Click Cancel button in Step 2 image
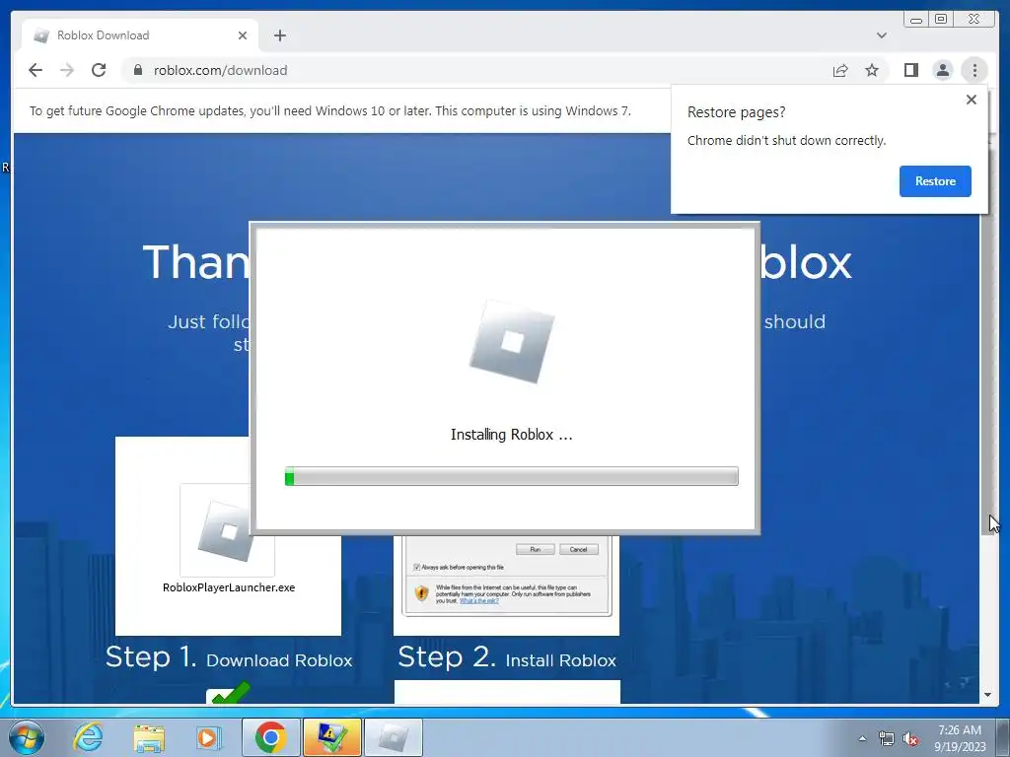This screenshot has height=757, width=1010. click(x=578, y=549)
